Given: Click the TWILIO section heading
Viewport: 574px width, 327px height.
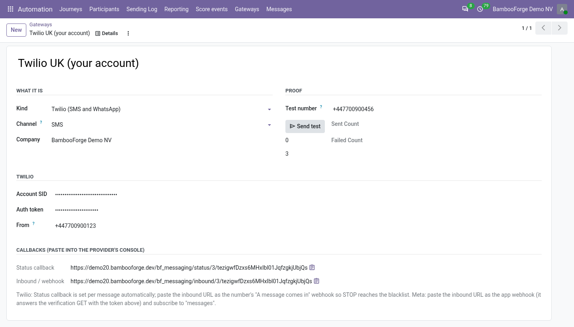Looking at the screenshot, I should 25,177.
